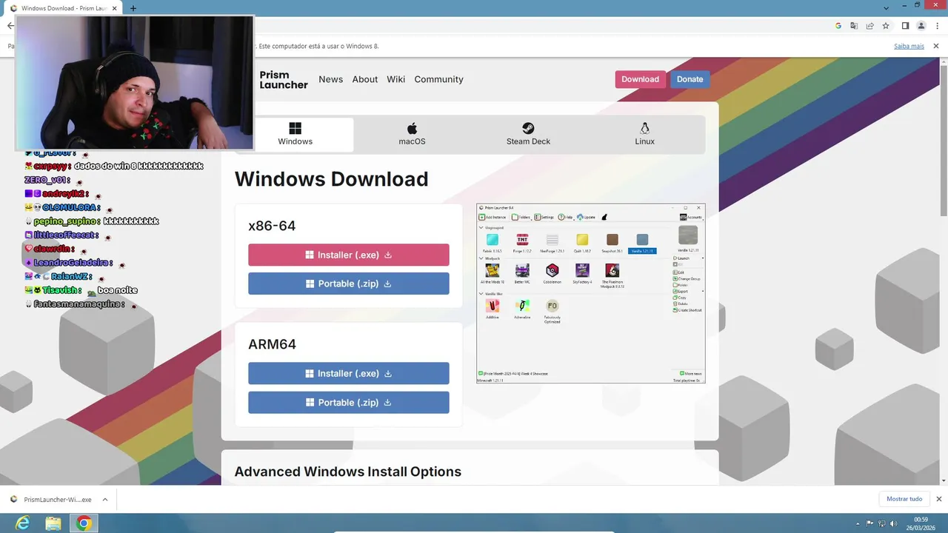Dismiss the Windows 8 warning infobar
The width and height of the screenshot is (948, 533).
click(936, 46)
